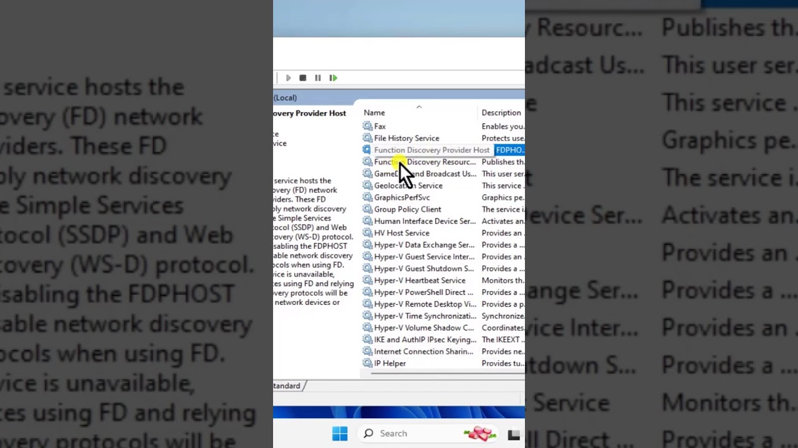Click the highlighted FDPHO... description cell
The height and width of the screenshot is (448, 798).
click(x=509, y=150)
